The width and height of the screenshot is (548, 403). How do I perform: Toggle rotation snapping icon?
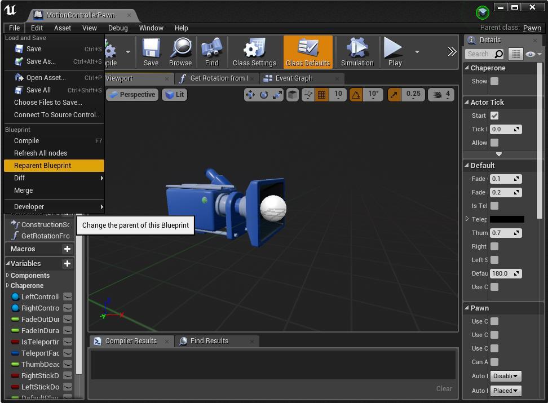pos(356,95)
